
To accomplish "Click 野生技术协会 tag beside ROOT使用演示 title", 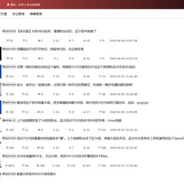I will 9,174.
